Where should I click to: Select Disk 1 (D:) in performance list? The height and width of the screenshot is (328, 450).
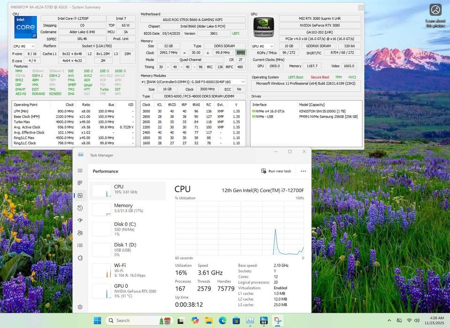tap(127, 249)
